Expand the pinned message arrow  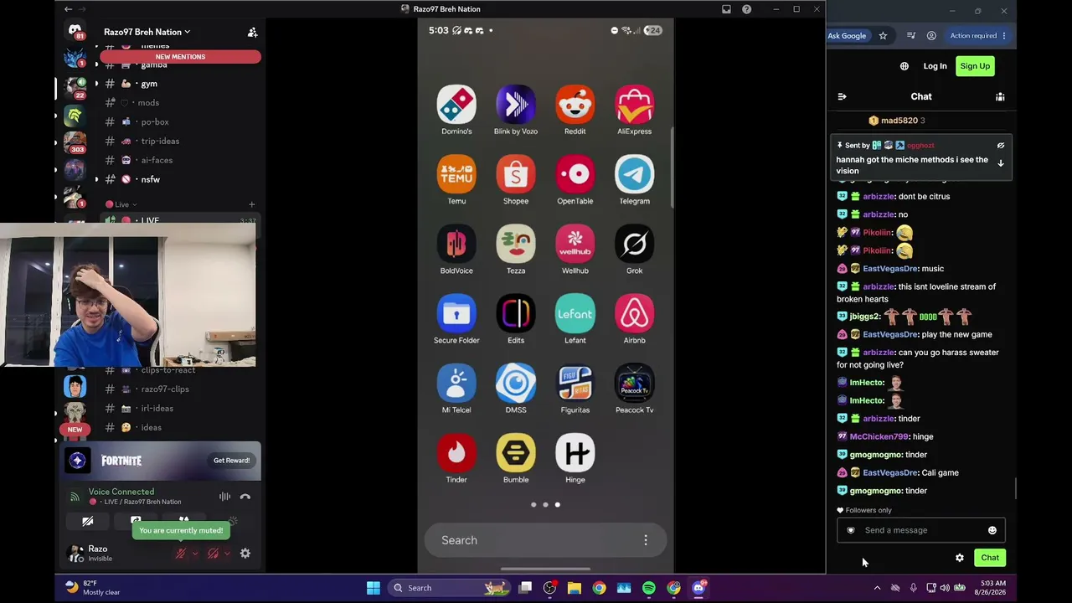pyautogui.click(x=1001, y=163)
